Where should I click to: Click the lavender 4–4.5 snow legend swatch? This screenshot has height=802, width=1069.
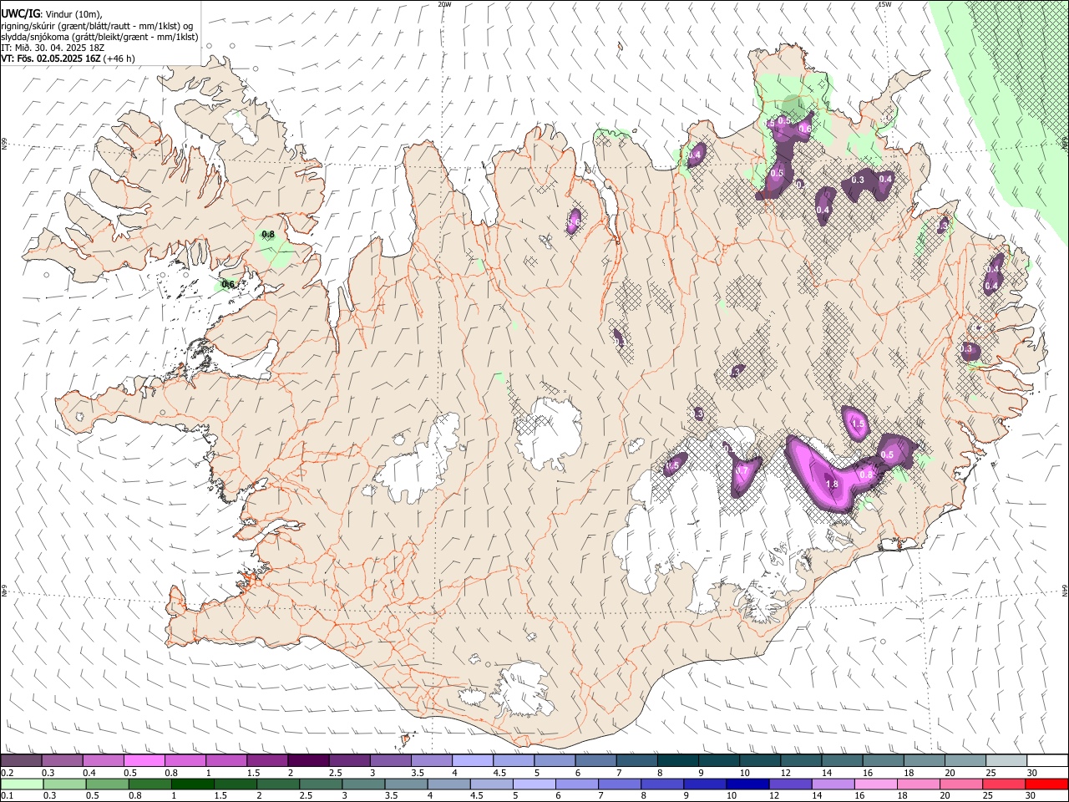pyautogui.click(x=473, y=760)
